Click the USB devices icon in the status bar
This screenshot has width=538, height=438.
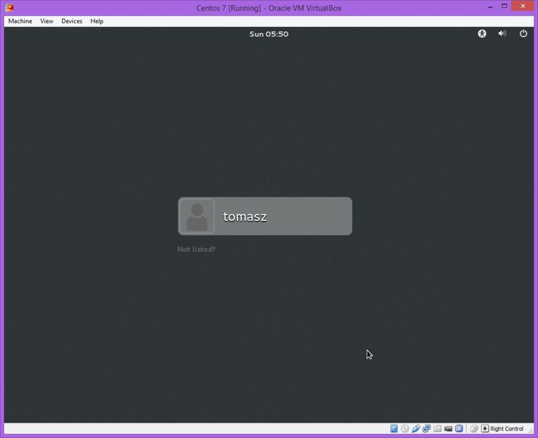coord(416,429)
